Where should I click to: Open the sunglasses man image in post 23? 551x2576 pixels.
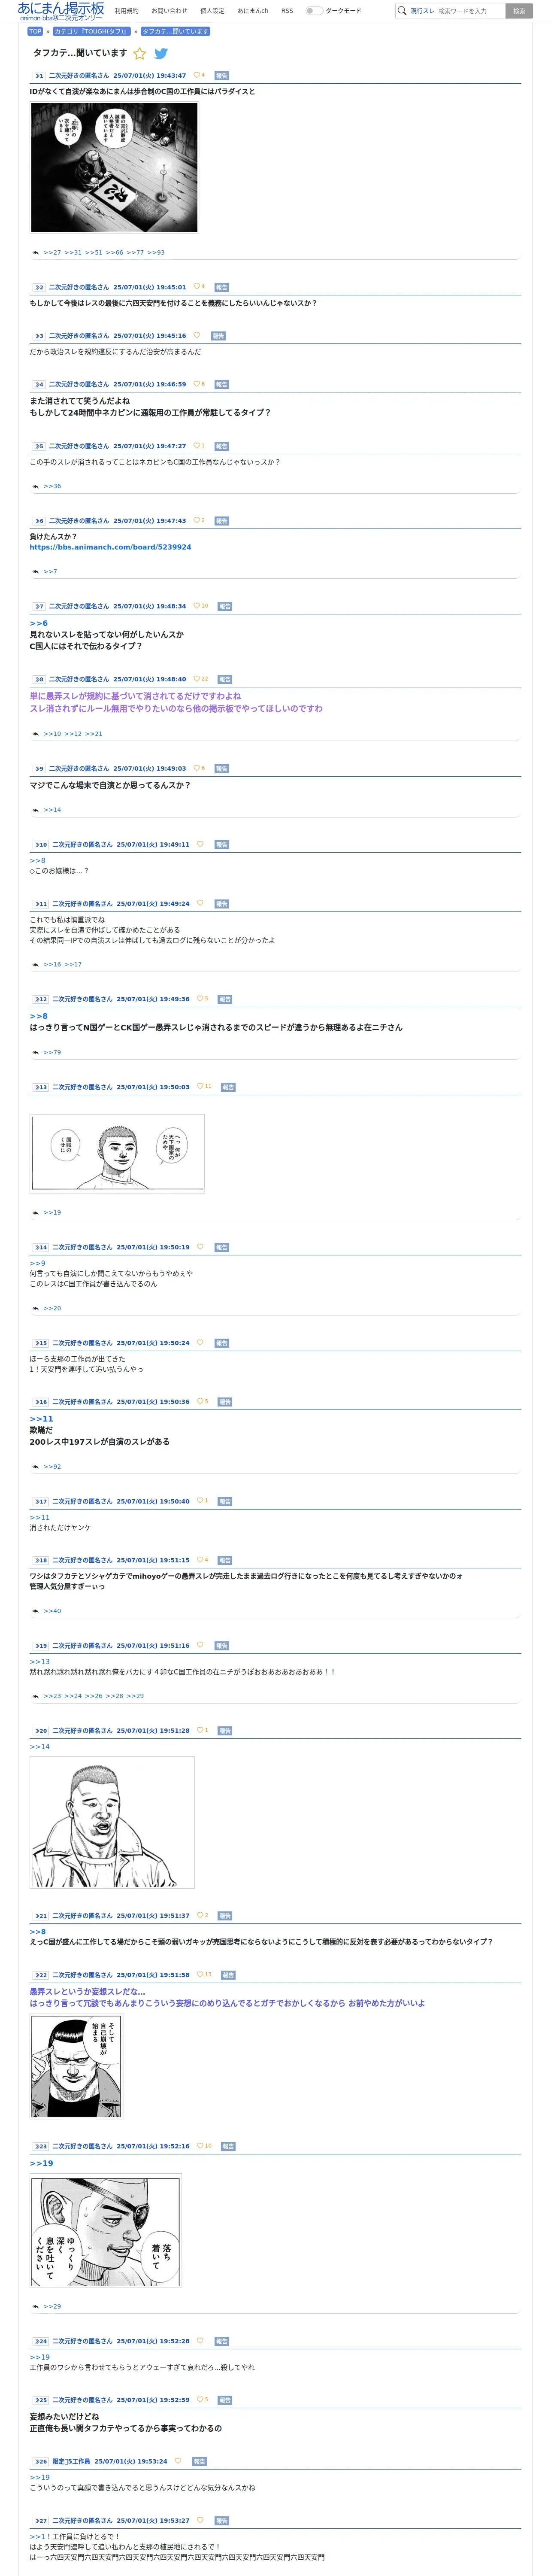click(x=106, y=2230)
